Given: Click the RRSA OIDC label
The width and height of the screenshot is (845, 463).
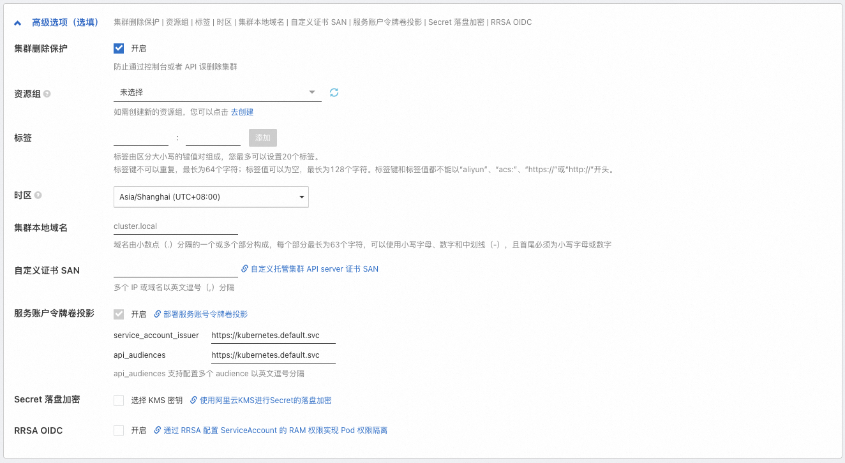Looking at the screenshot, I should tap(38, 430).
